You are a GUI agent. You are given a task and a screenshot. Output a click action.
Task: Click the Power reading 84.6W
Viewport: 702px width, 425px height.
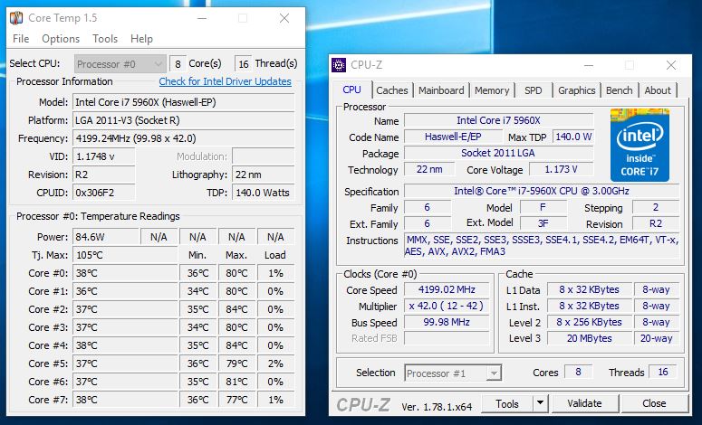106,237
